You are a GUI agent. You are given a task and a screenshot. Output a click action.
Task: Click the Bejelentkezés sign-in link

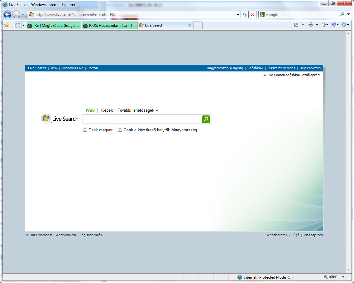tap(310, 68)
